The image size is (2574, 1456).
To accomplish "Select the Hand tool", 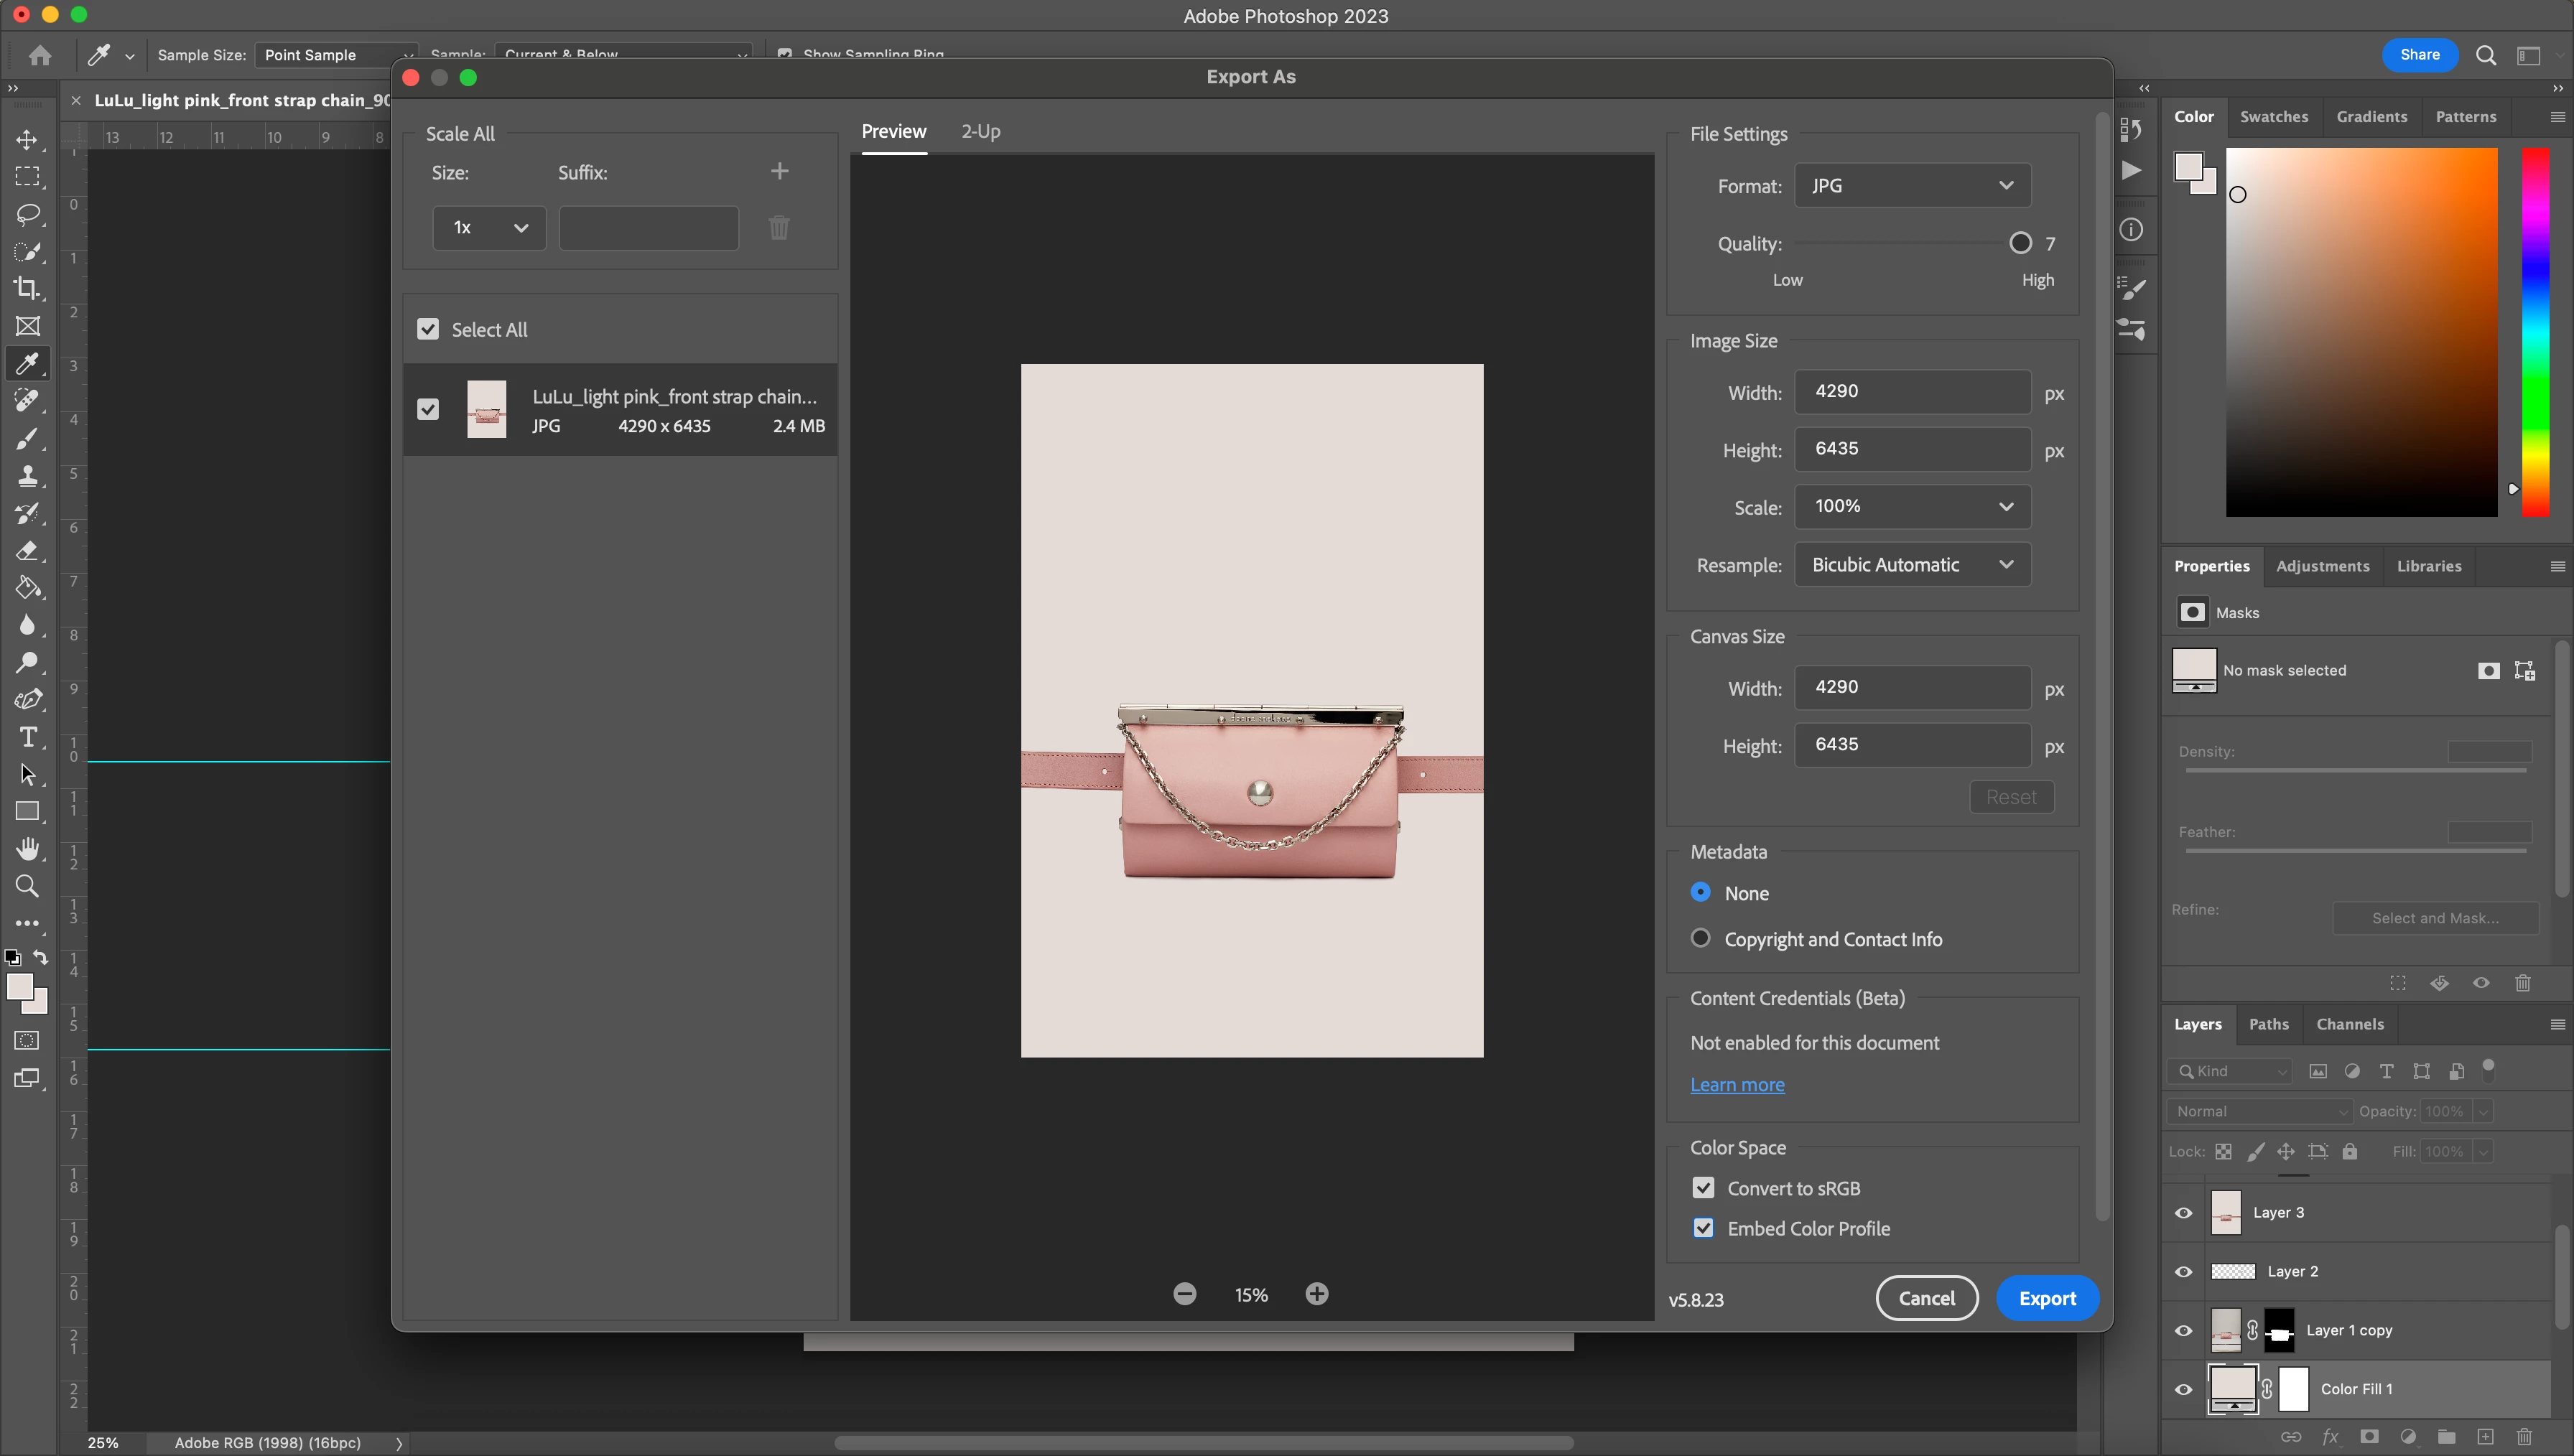I will [x=27, y=848].
